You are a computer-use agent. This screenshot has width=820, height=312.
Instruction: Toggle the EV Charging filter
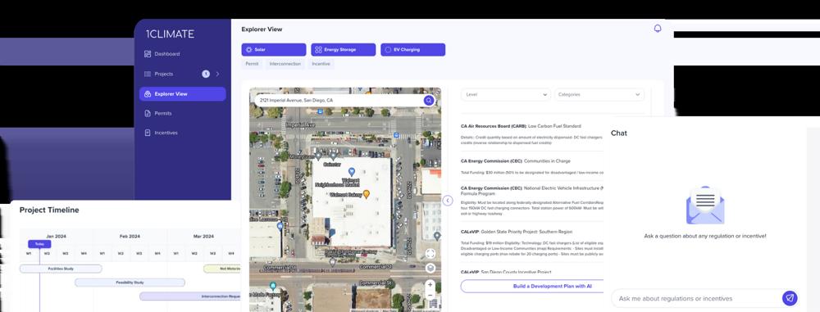412,50
